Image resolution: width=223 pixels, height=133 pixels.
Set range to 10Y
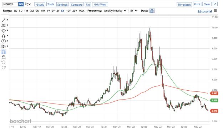(x=69, y=11)
